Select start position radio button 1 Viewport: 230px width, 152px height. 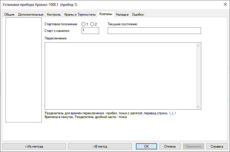pos(83,24)
